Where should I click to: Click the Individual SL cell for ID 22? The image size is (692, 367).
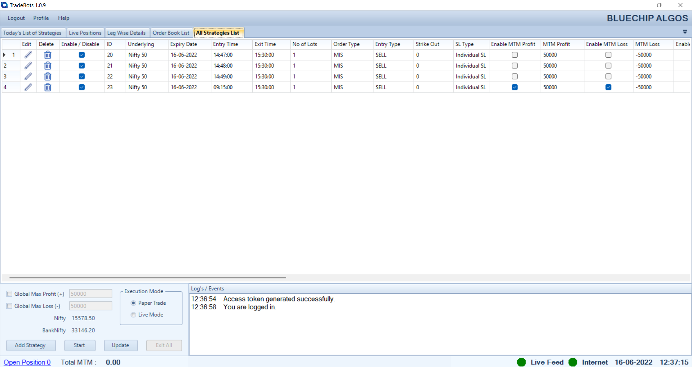pyautogui.click(x=471, y=77)
